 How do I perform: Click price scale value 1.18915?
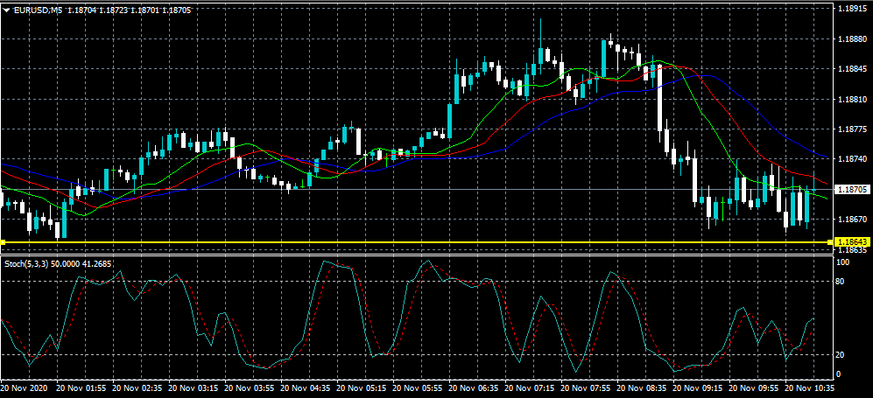(854, 9)
